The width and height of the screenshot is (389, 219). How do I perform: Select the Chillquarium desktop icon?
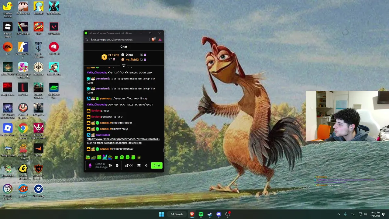point(8,150)
